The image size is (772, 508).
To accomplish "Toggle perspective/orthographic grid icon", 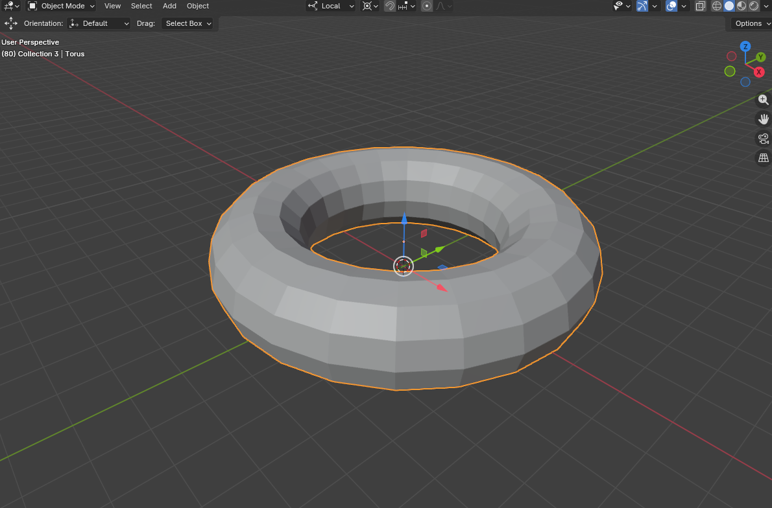I will coord(763,158).
